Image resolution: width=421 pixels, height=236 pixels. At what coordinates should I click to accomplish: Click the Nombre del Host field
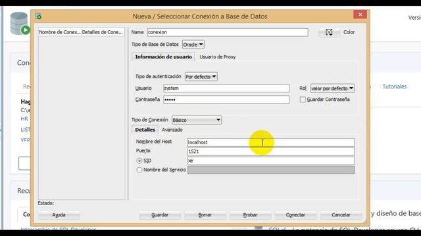(271, 142)
